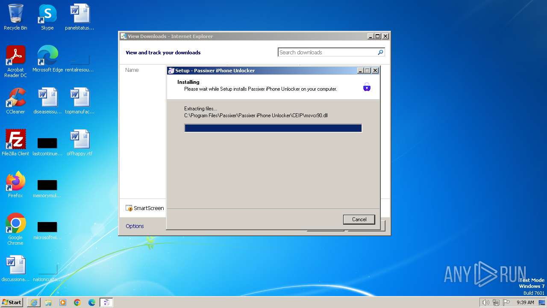Screen dimensions: 547x308
Task: Click the SmartScreen shield icon
Action: (x=129, y=208)
